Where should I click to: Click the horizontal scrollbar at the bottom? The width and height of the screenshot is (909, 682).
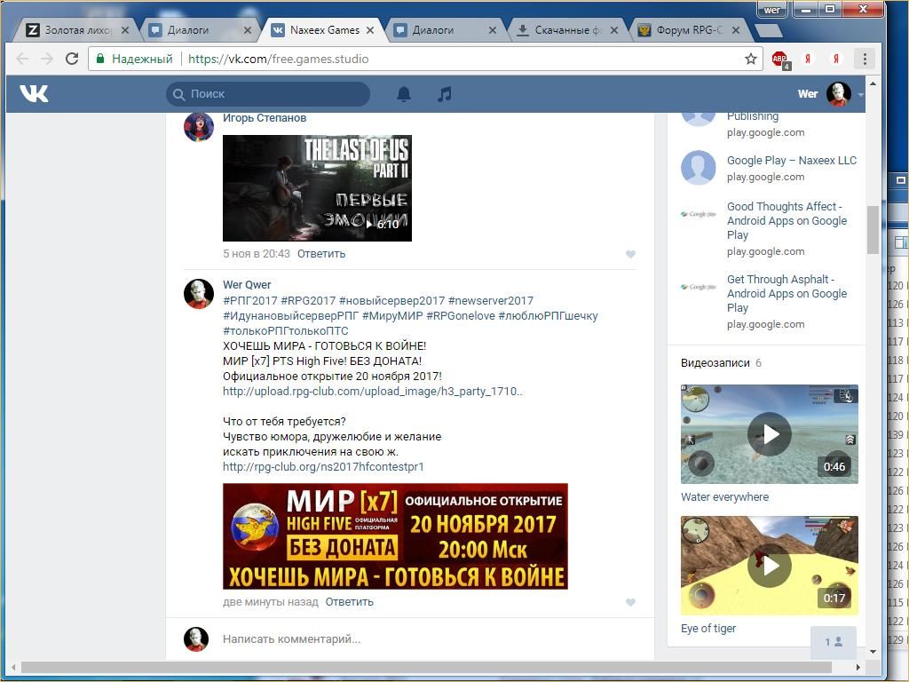(x=426, y=667)
